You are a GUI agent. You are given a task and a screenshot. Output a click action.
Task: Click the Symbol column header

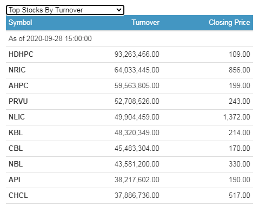pyautogui.click(x=21, y=23)
